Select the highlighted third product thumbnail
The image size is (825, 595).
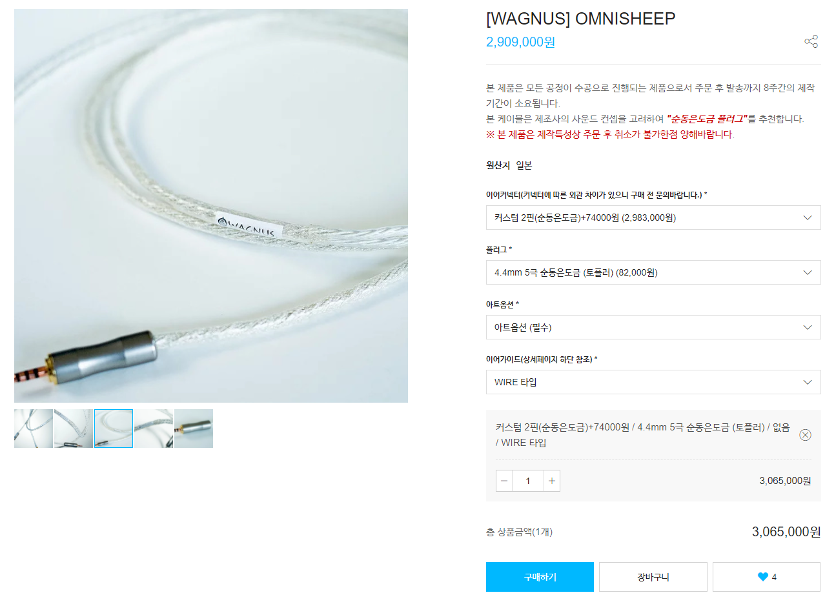(114, 429)
